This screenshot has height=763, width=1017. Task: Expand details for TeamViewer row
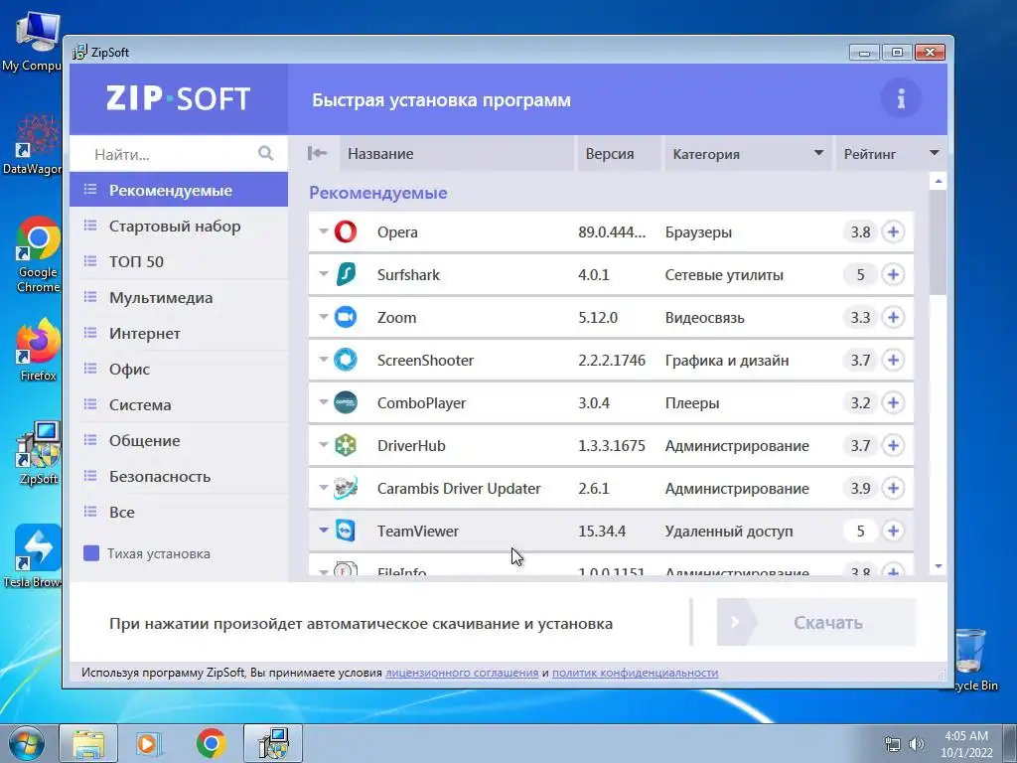323,531
